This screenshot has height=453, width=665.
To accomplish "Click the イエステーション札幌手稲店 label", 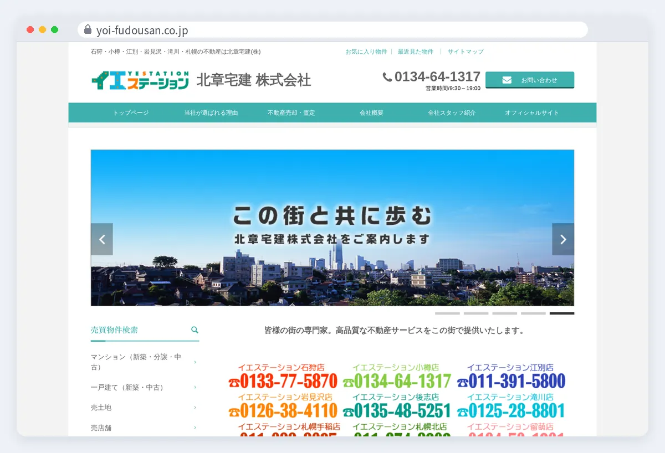I will [289, 426].
